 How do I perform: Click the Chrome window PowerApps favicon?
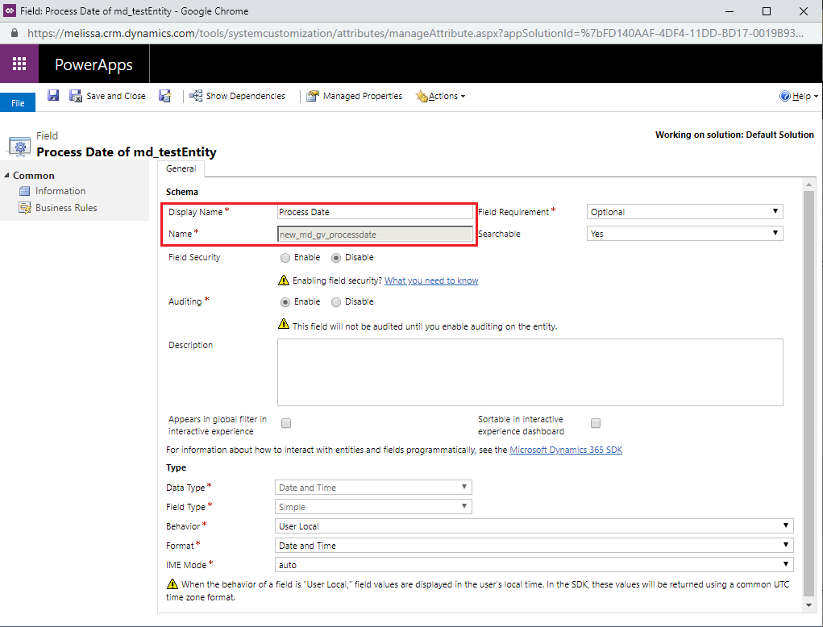click(x=10, y=11)
